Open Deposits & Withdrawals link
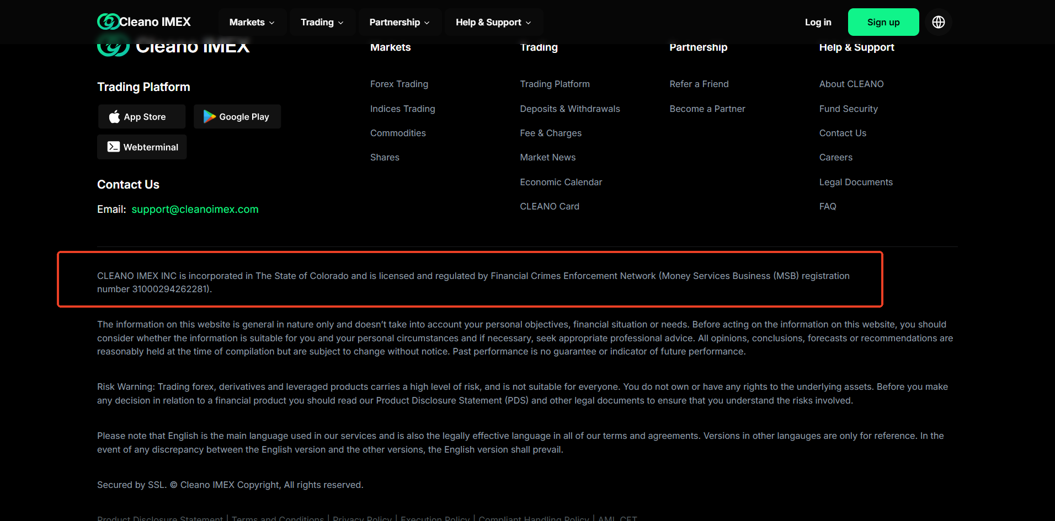This screenshot has height=521, width=1055. point(570,109)
